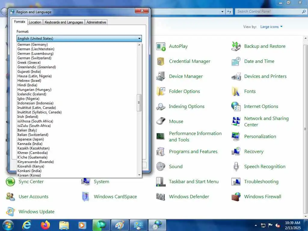Open the Network and Sharing Center icon
Image resolution: width=308 pixels, height=231 pixels.
pyautogui.click(x=236, y=122)
